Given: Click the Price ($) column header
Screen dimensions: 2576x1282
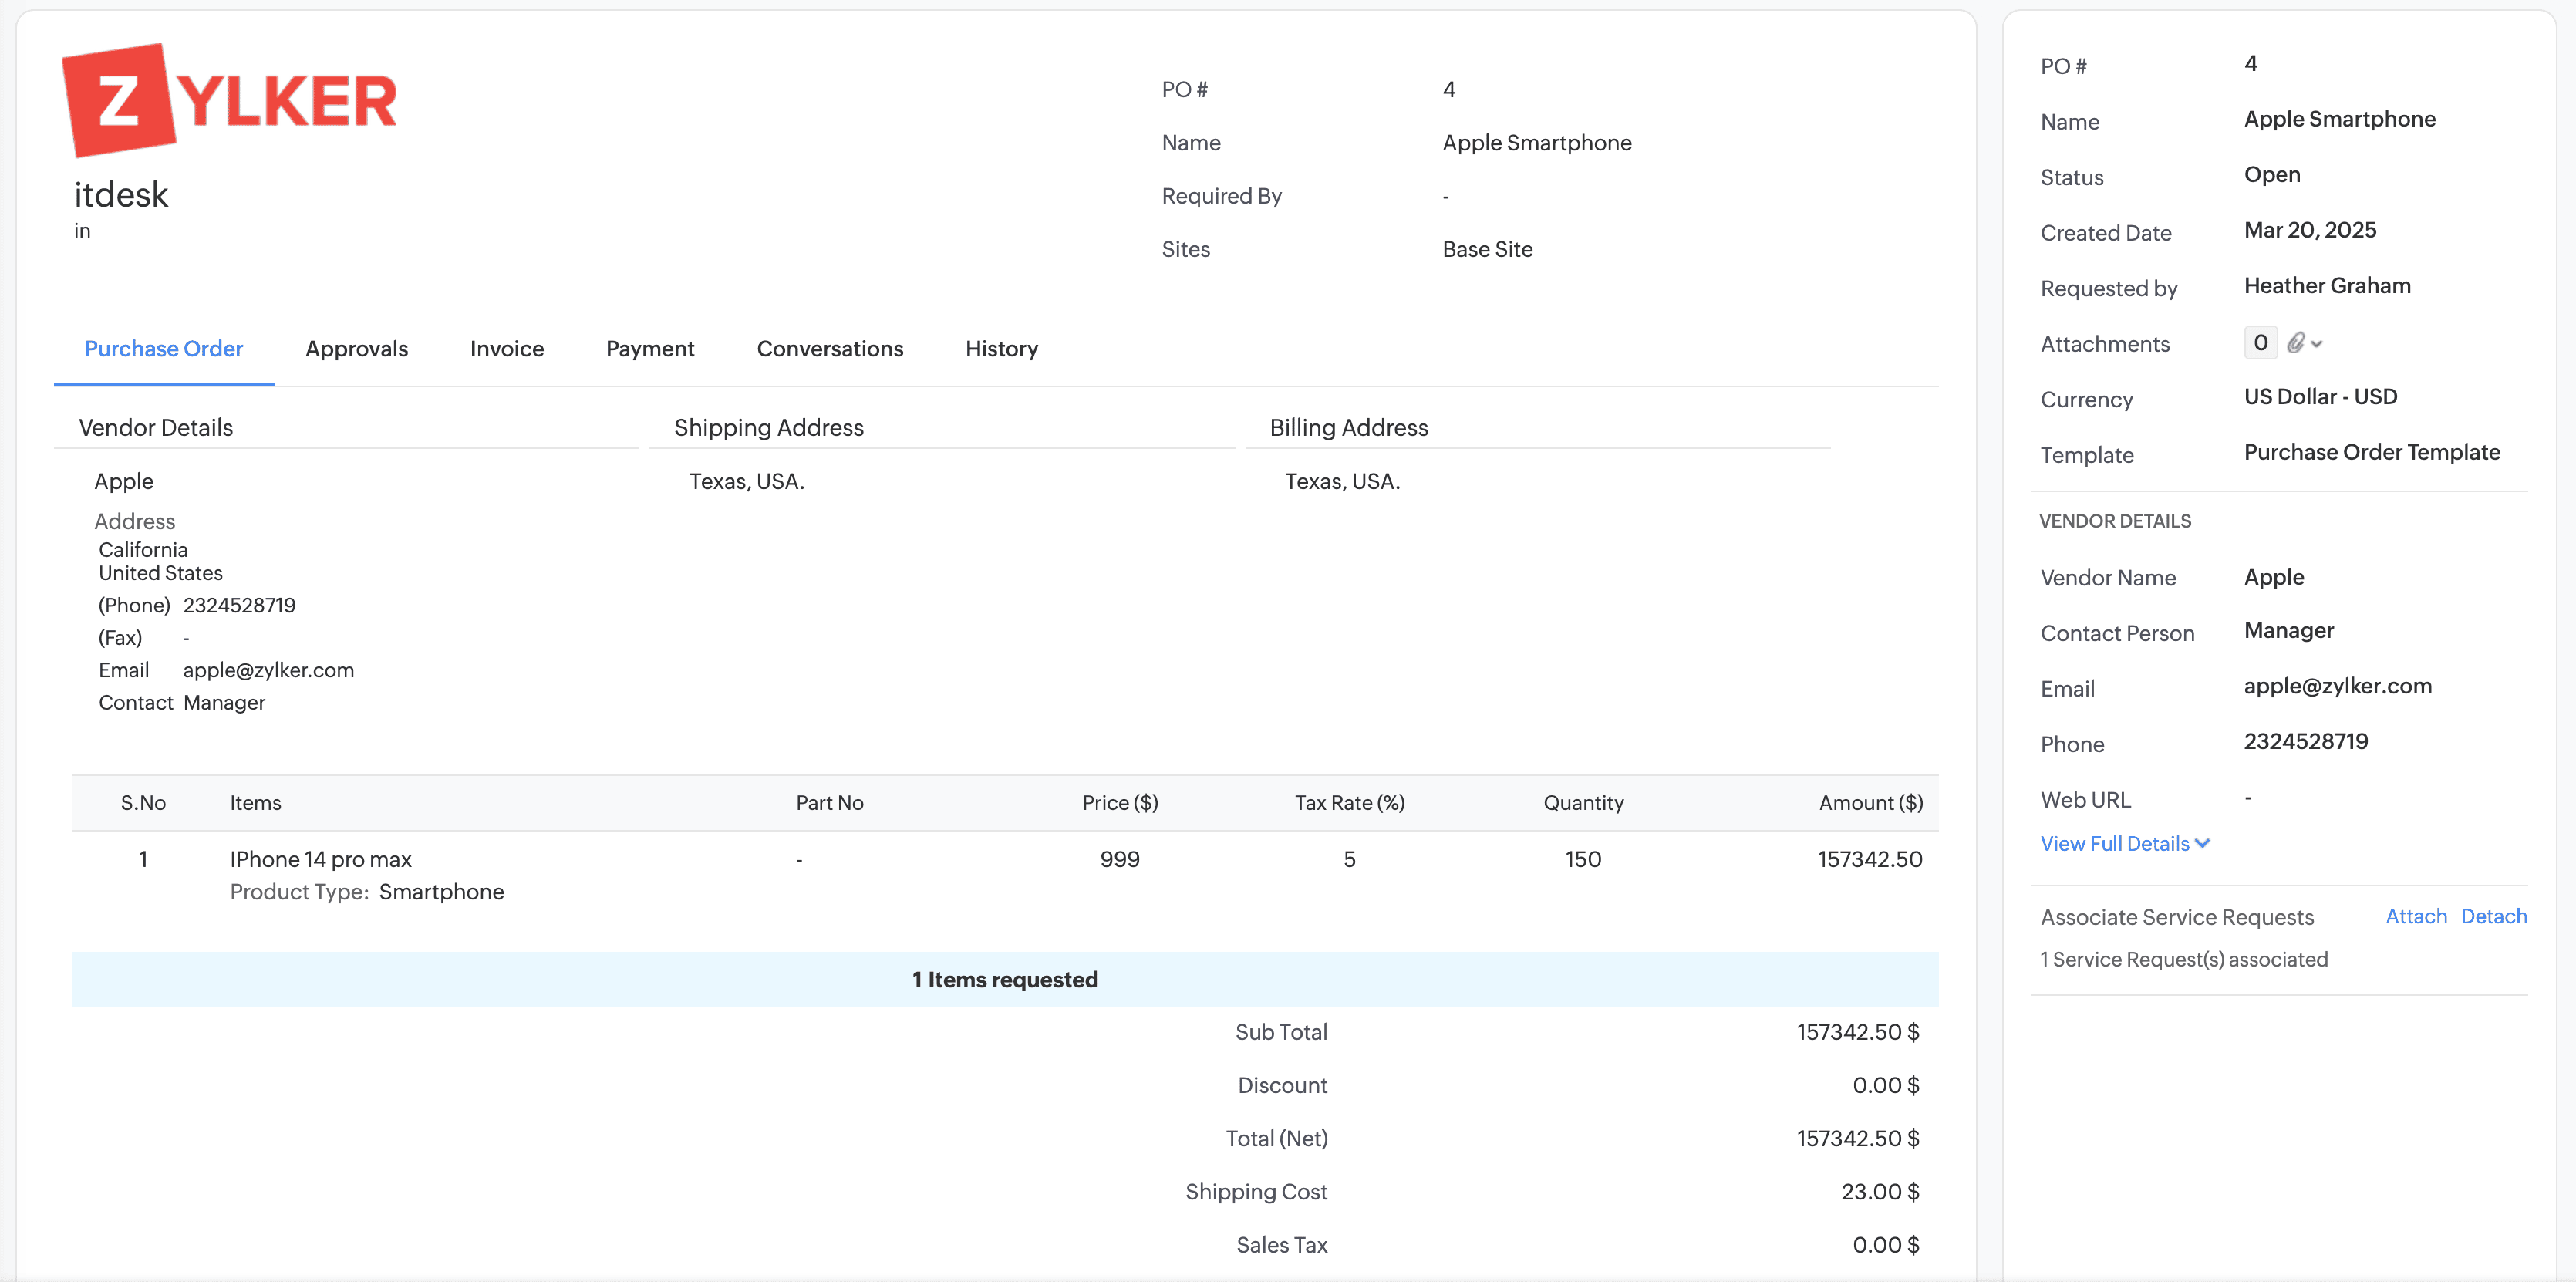Looking at the screenshot, I should 1120,803.
